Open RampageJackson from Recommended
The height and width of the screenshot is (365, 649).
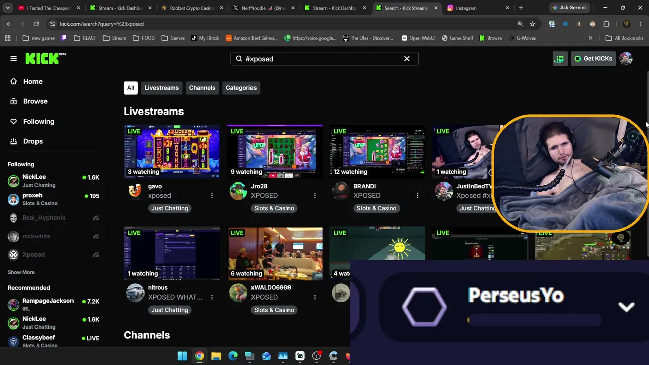coord(53,305)
